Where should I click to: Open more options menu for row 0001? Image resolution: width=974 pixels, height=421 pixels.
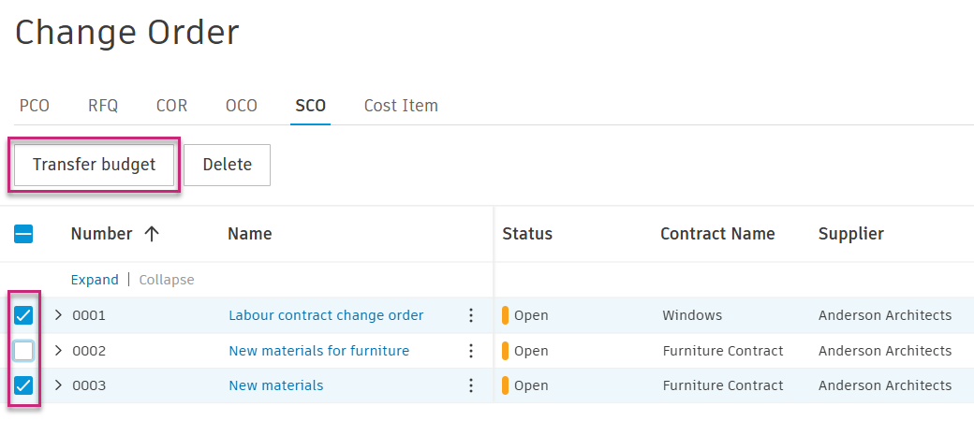tap(471, 316)
